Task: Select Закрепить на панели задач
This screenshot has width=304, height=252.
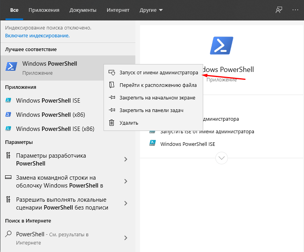Action: pos(153,110)
